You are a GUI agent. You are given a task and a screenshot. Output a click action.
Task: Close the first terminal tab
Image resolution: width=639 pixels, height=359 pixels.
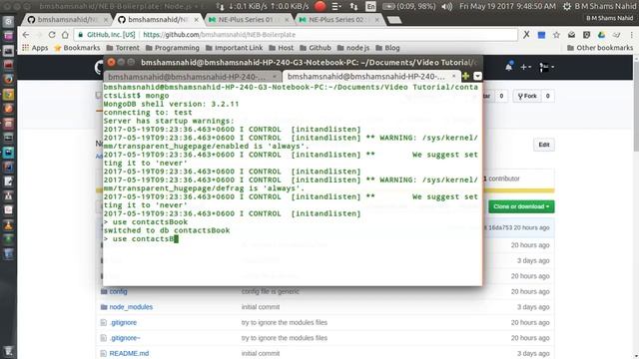coord(275,77)
